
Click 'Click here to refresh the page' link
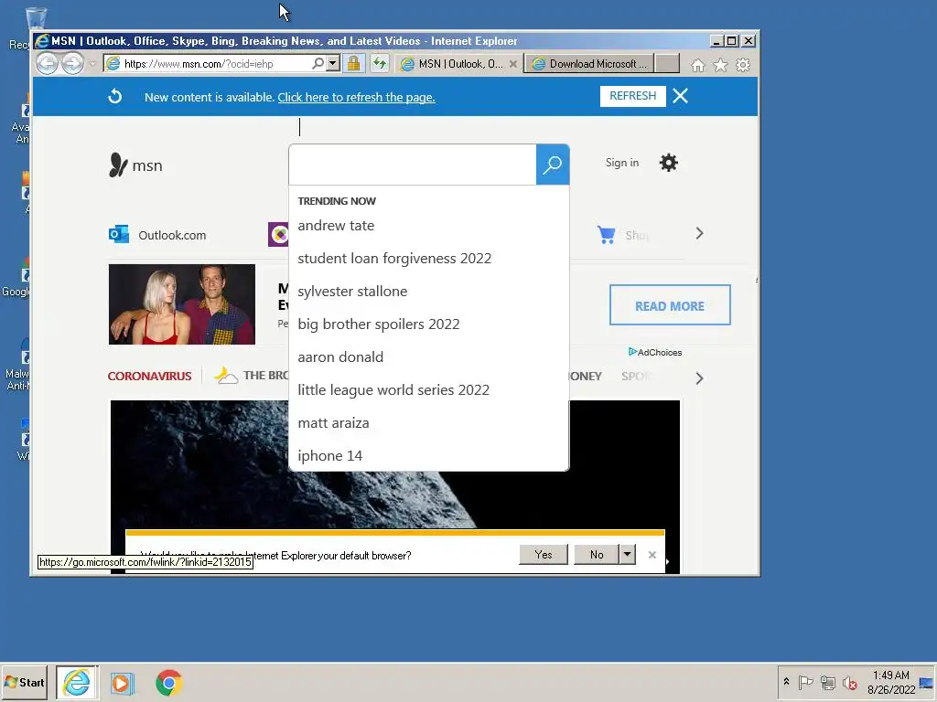click(x=356, y=97)
